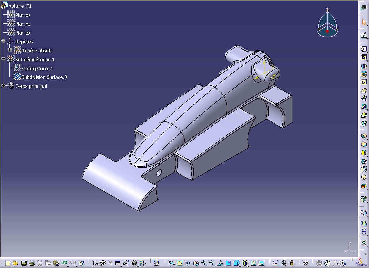
Task: Click the Measure Item icon
Action: click(x=284, y=263)
